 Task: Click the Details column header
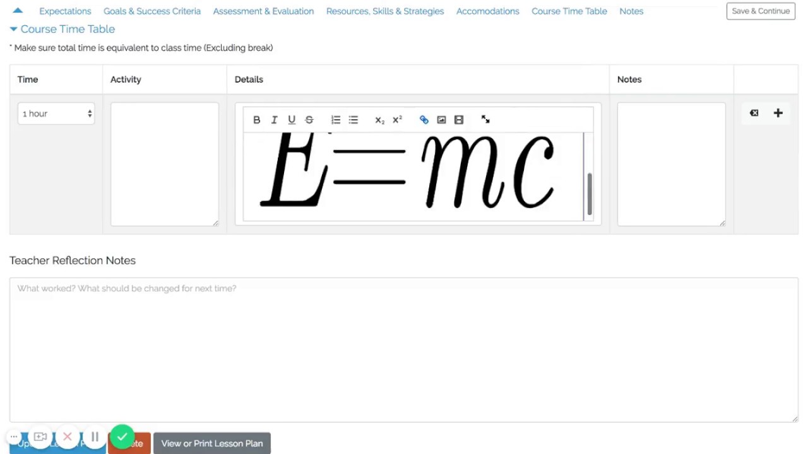pos(249,79)
